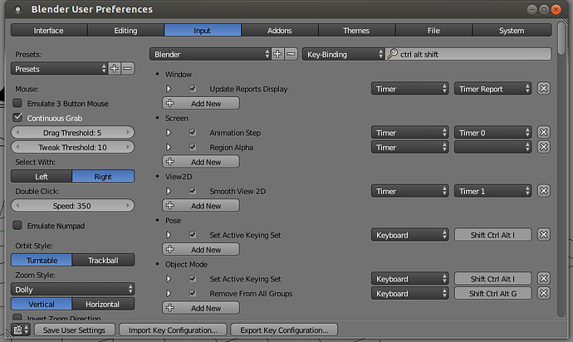Switch to Addons tab
Image resolution: width=573 pixels, height=342 pixels.
[280, 30]
